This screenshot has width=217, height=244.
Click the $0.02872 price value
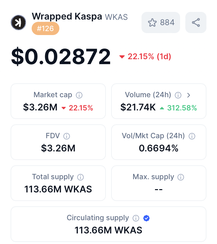[x=61, y=57]
